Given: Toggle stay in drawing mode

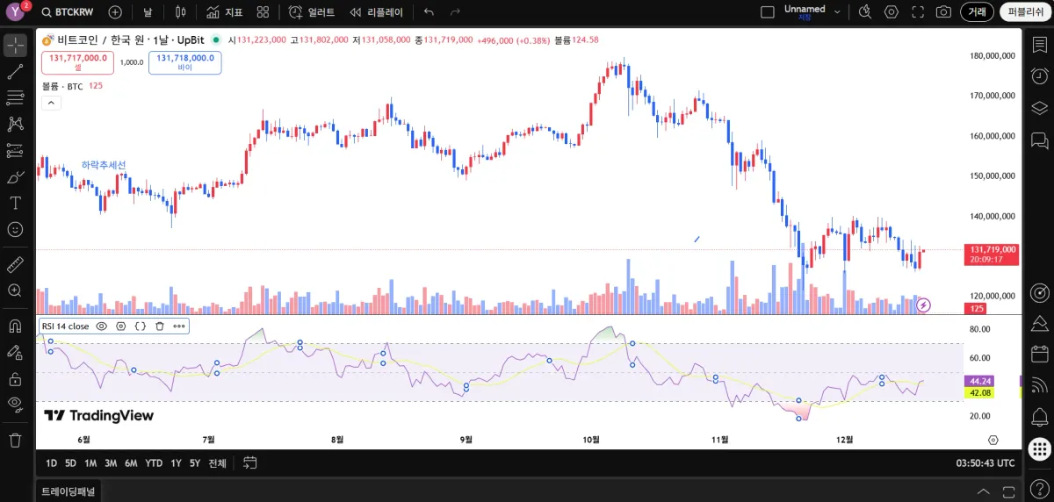Looking at the screenshot, I should (15, 353).
